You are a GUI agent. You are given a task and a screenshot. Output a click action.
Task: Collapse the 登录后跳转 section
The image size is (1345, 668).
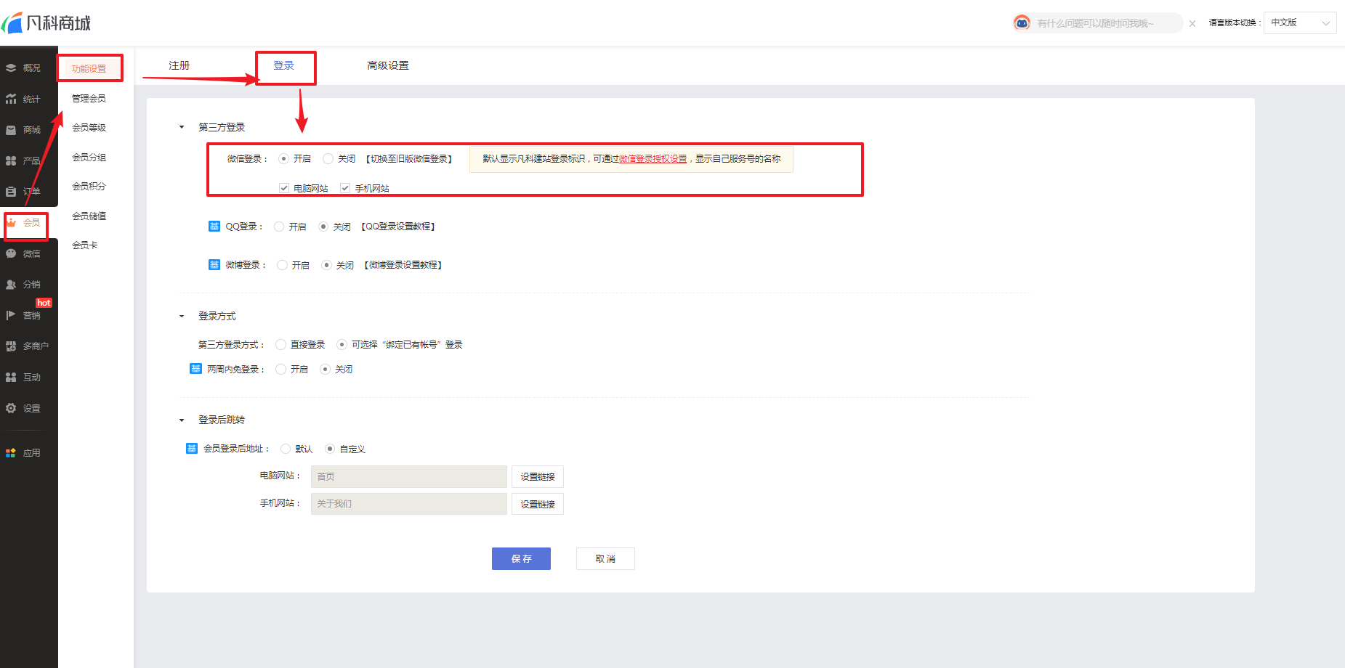(182, 420)
